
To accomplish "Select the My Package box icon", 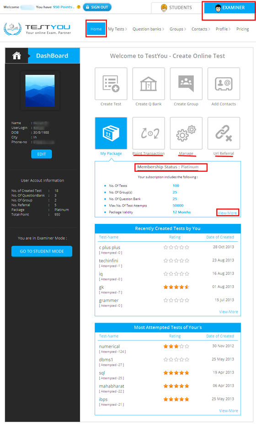I will pyautogui.click(x=111, y=133).
